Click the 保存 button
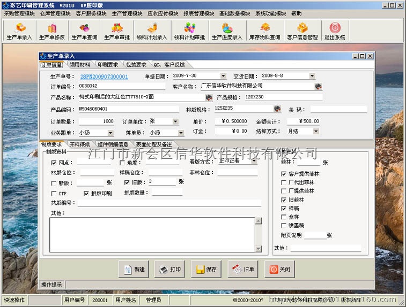 [x=206, y=270]
